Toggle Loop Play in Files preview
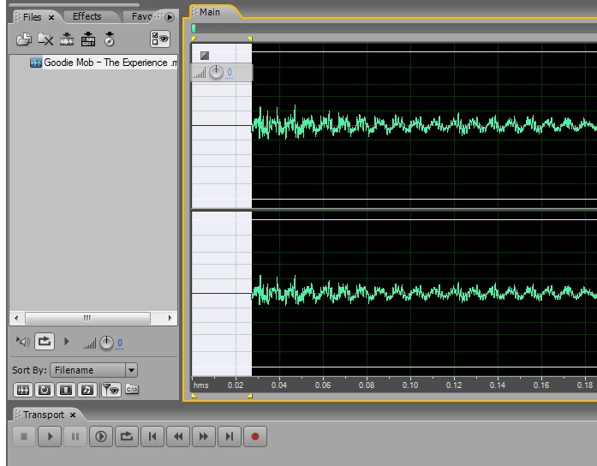 pos(45,341)
